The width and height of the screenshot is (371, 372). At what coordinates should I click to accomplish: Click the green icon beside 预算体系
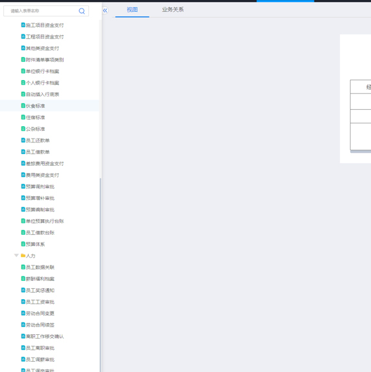coord(23,244)
